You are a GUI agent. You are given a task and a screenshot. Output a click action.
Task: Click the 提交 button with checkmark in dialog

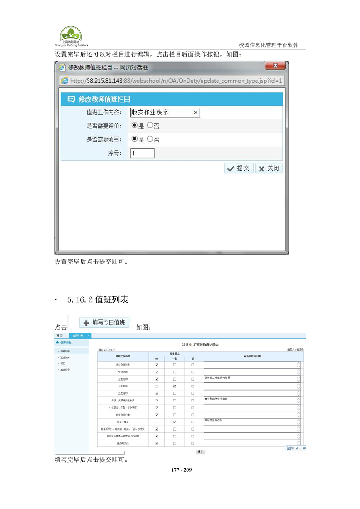click(238, 168)
